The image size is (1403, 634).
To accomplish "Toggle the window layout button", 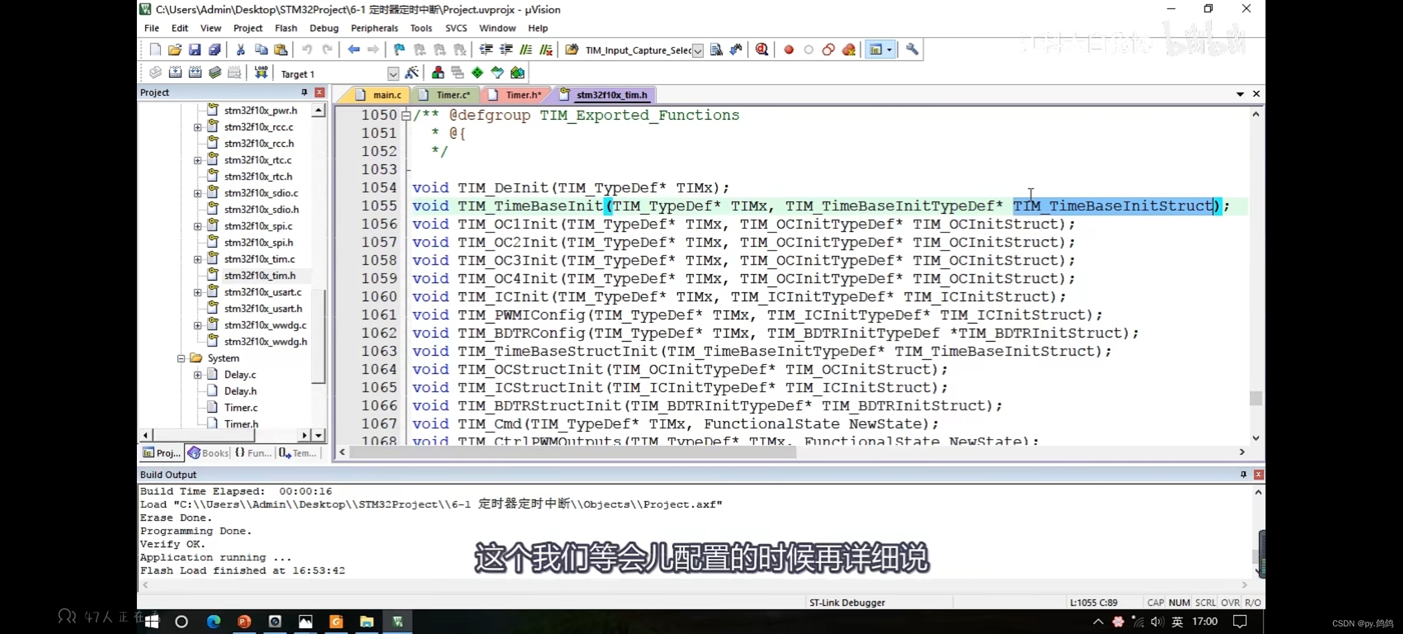I will (876, 50).
